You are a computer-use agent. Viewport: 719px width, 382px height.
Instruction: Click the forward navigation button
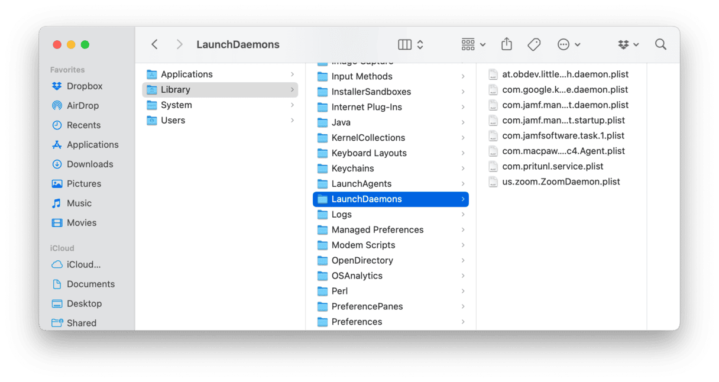point(179,44)
